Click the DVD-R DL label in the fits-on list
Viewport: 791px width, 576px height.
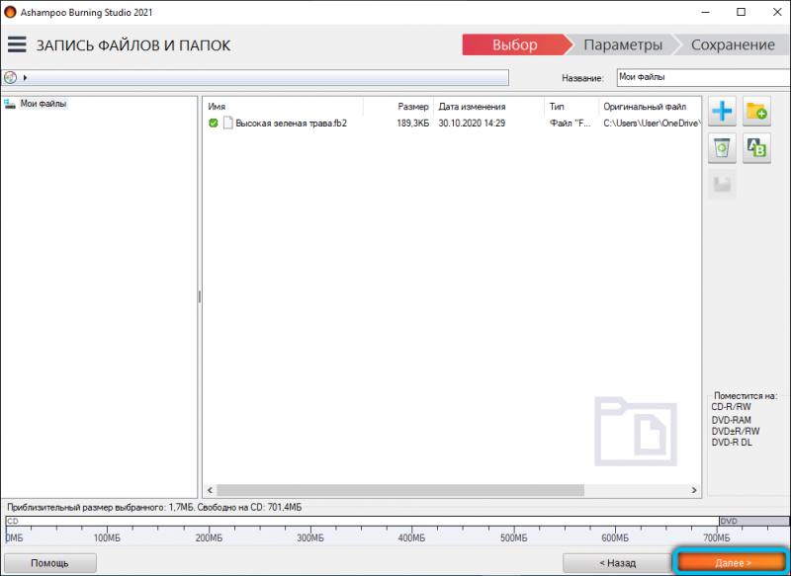[x=732, y=443]
